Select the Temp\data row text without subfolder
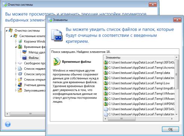Image resolution: width=184 pixels, height=136 pixels. coord(139,73)
